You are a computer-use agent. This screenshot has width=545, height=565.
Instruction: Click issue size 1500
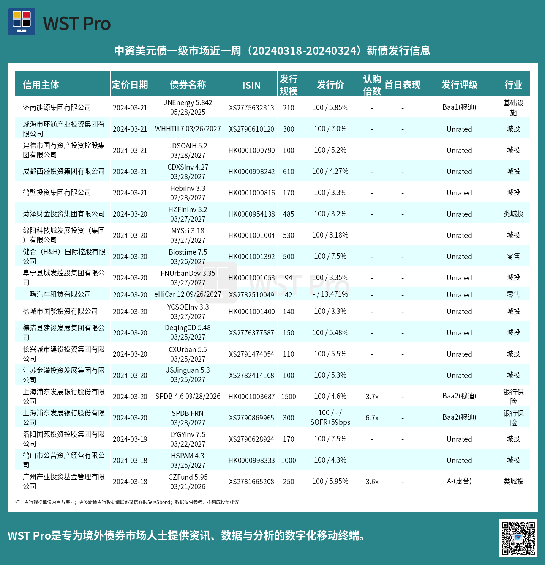[289, 397]
